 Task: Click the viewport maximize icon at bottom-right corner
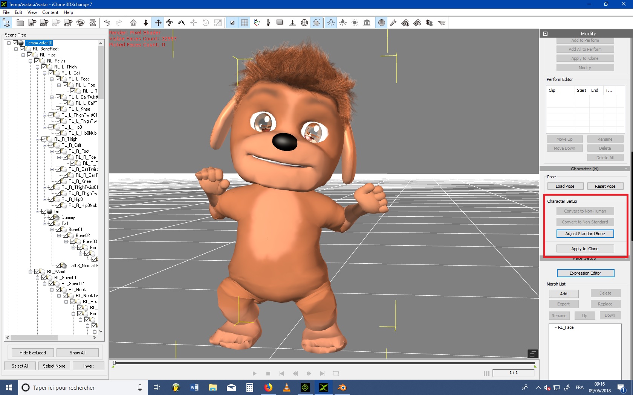[533, 354]
